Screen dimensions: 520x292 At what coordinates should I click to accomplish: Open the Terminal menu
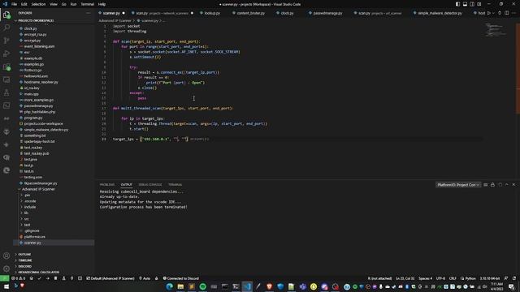click(x=87, y=4)
